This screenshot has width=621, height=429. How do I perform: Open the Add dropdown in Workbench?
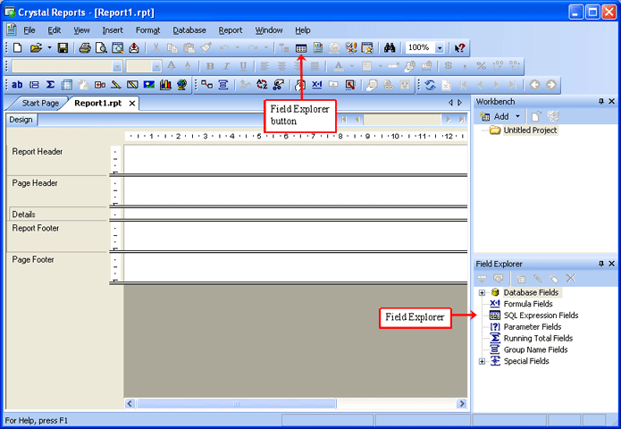pos(516,116)
